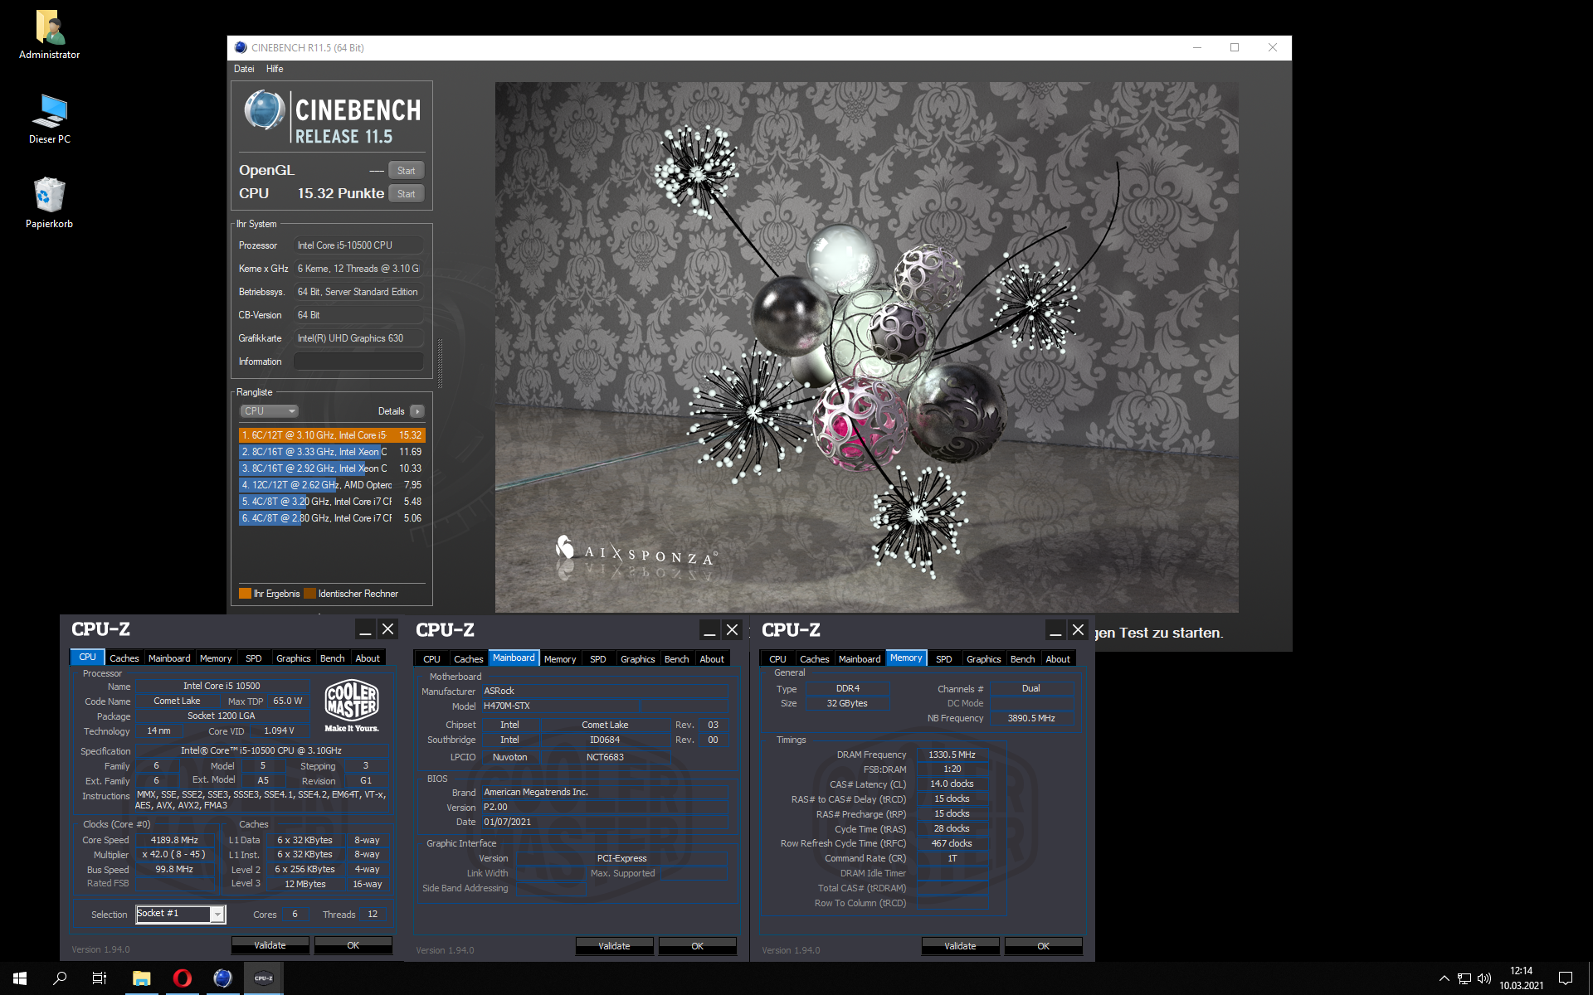Open the Papierkorb recycle bin icon
The image size is (1593, 995).
(x=50, y=204)
